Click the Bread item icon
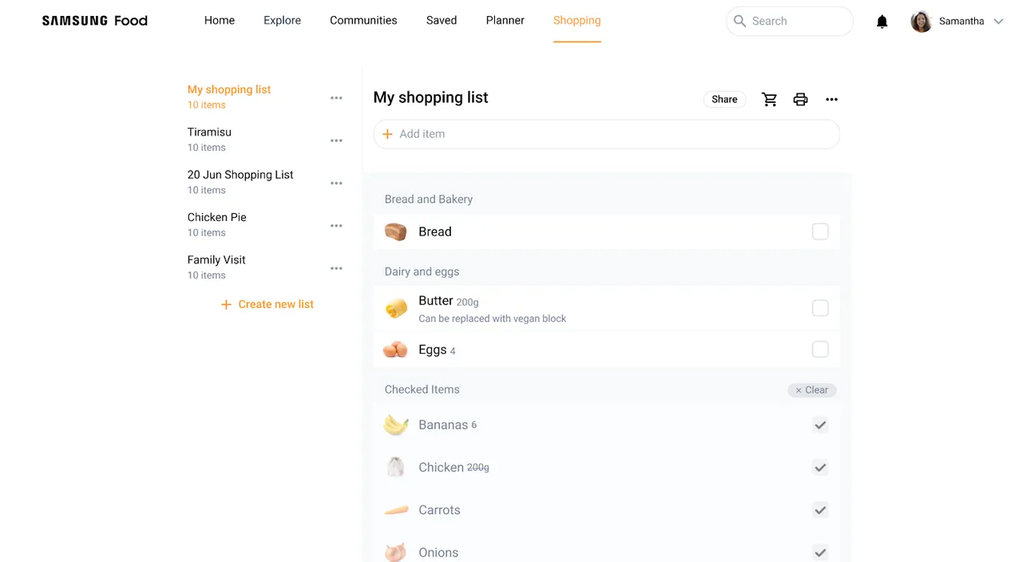This screenshot has height=562, width=1022. pos(395,232)
